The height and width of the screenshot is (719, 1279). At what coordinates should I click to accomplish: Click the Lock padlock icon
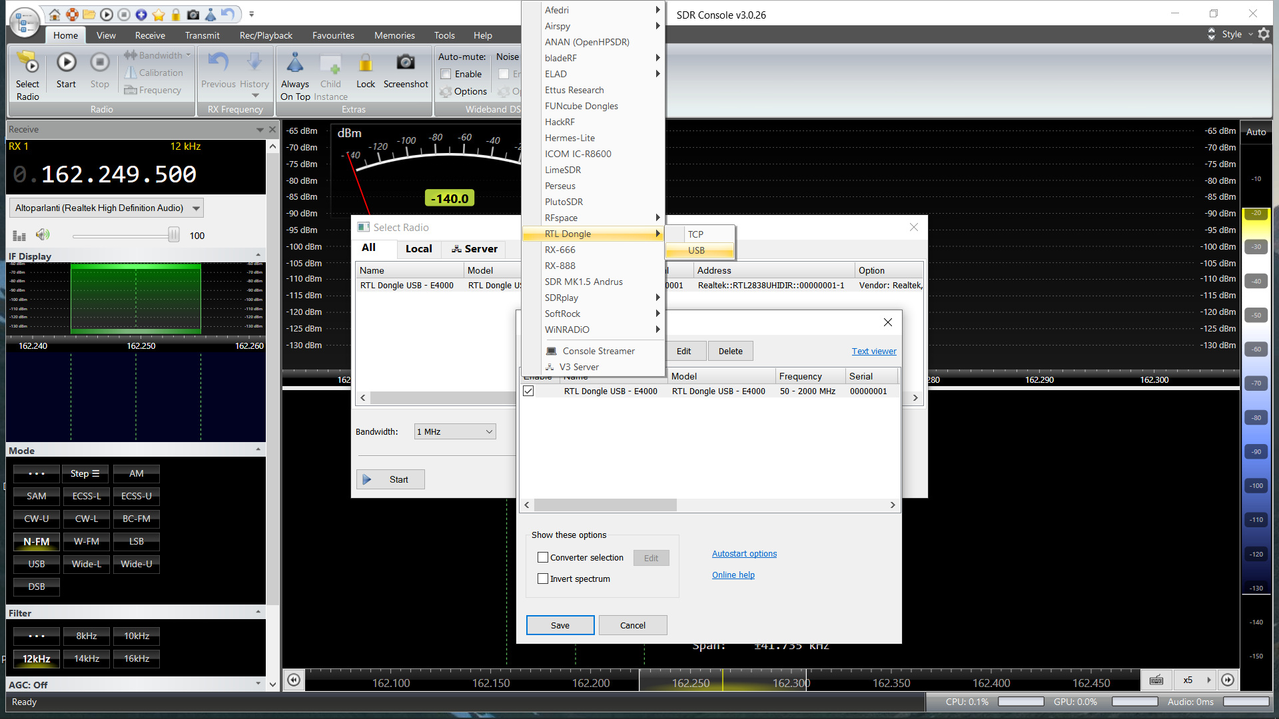[x=365, y=63]
